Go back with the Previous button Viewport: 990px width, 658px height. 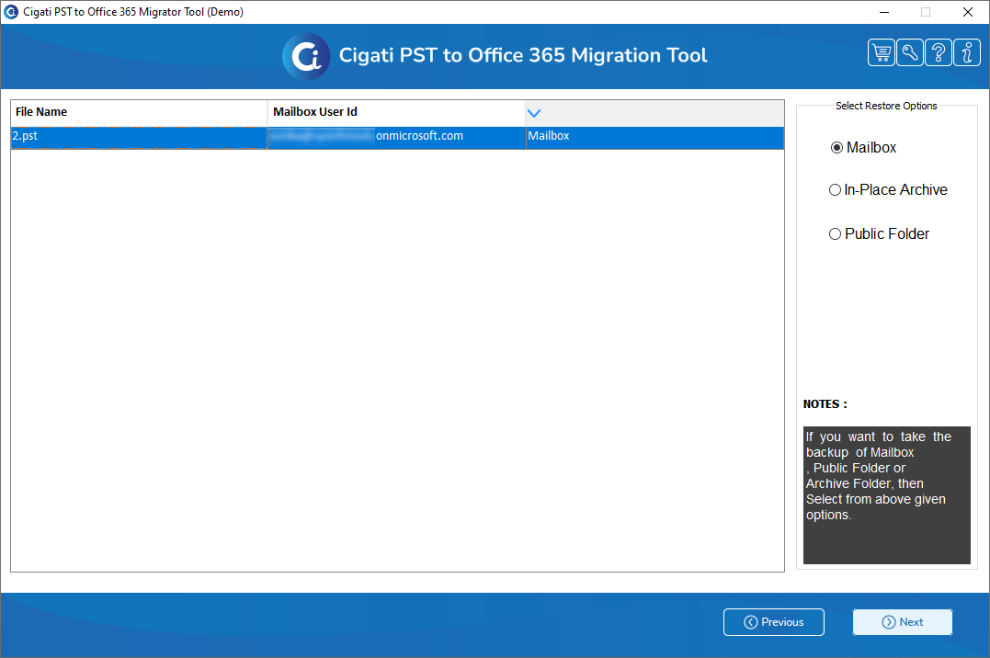click(x=773, y=622)
